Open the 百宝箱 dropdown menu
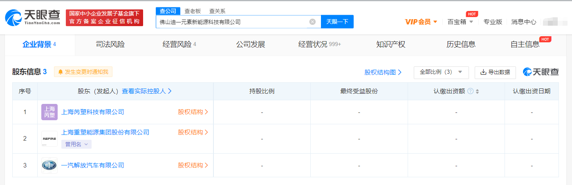The image size is (572, 185). pyautogui.click(x=460, y=22)
